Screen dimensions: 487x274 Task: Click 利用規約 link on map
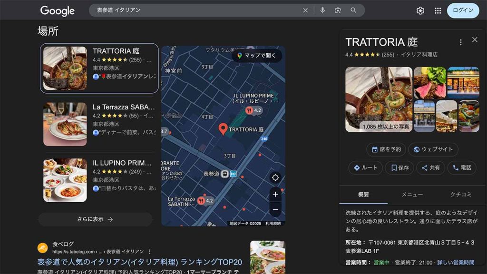(273, 224)
